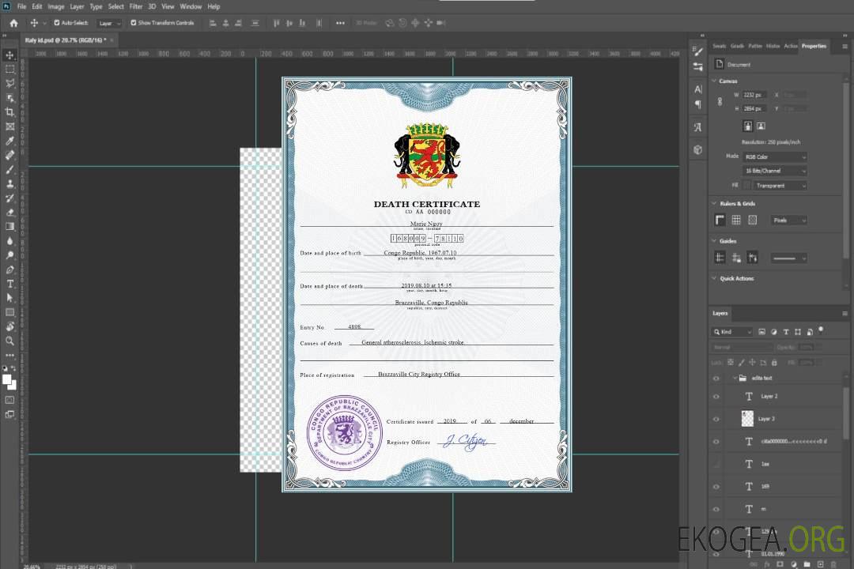
Task: Open the Brush Settings panel icon
Action: click(698, 51)
